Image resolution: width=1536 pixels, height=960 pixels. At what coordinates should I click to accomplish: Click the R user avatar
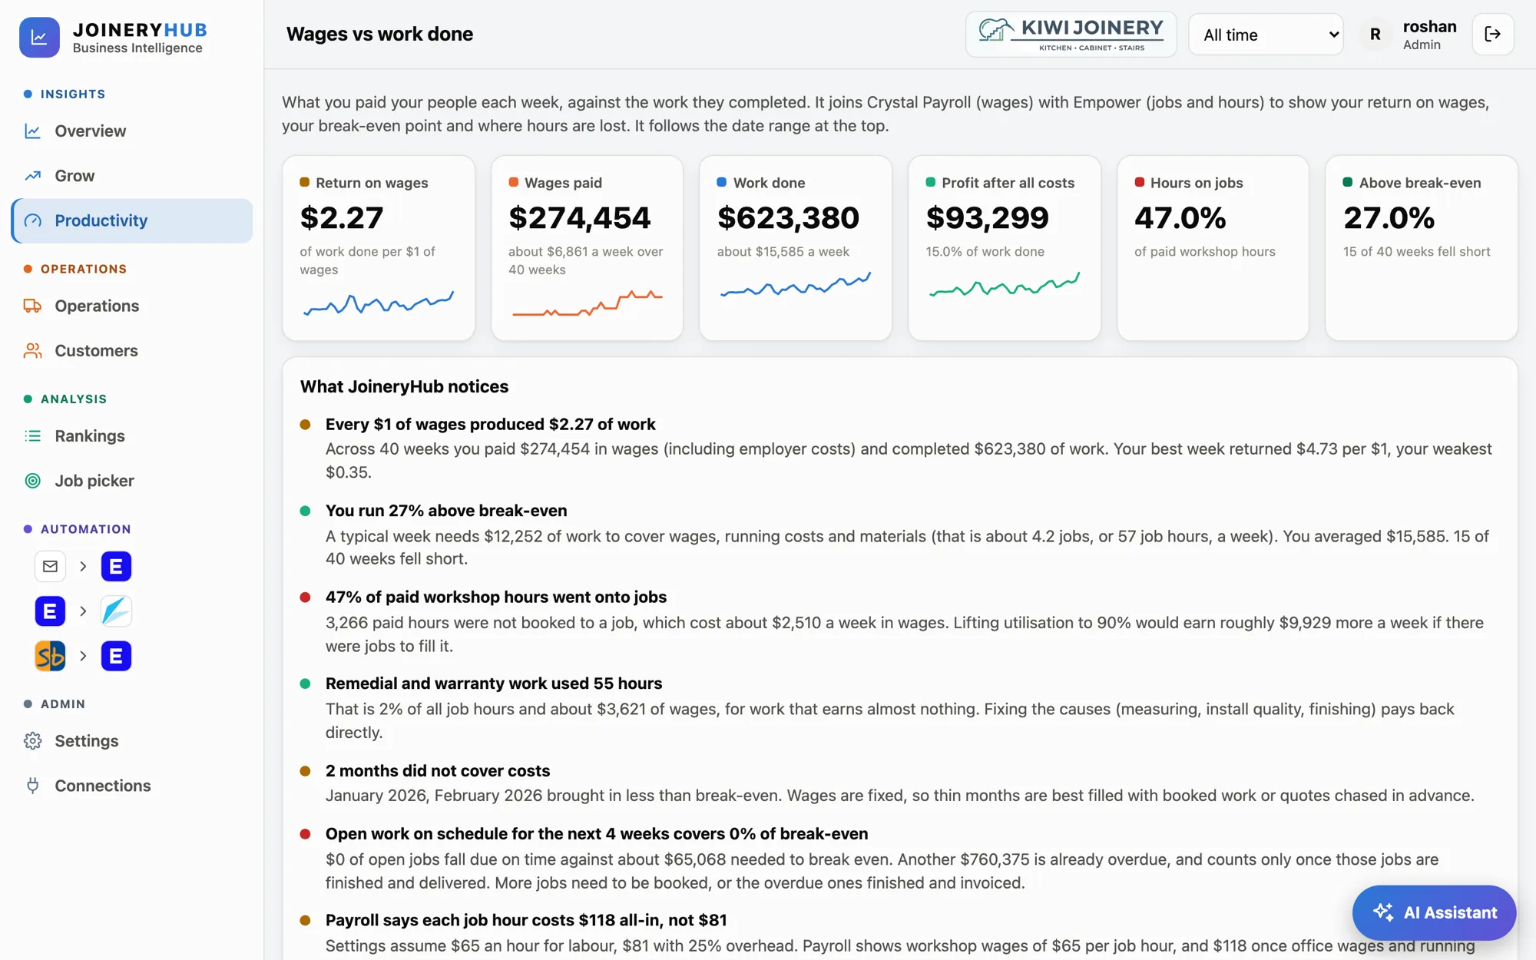1375,35
